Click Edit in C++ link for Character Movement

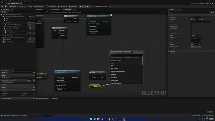point(32,38)
